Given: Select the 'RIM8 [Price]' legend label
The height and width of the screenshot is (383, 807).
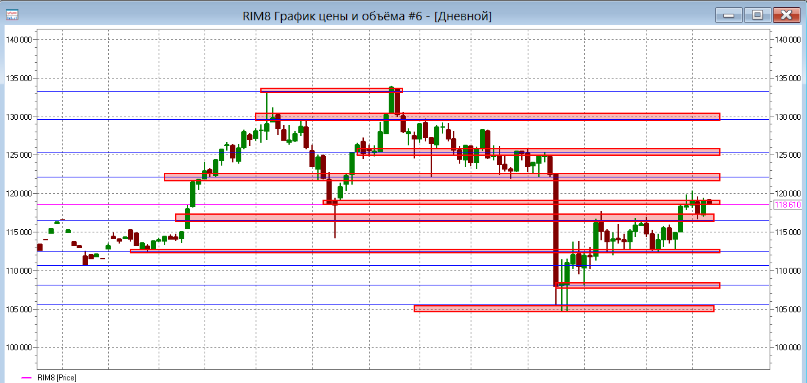Looking at the screenshot, I should [x=58, y=378].
